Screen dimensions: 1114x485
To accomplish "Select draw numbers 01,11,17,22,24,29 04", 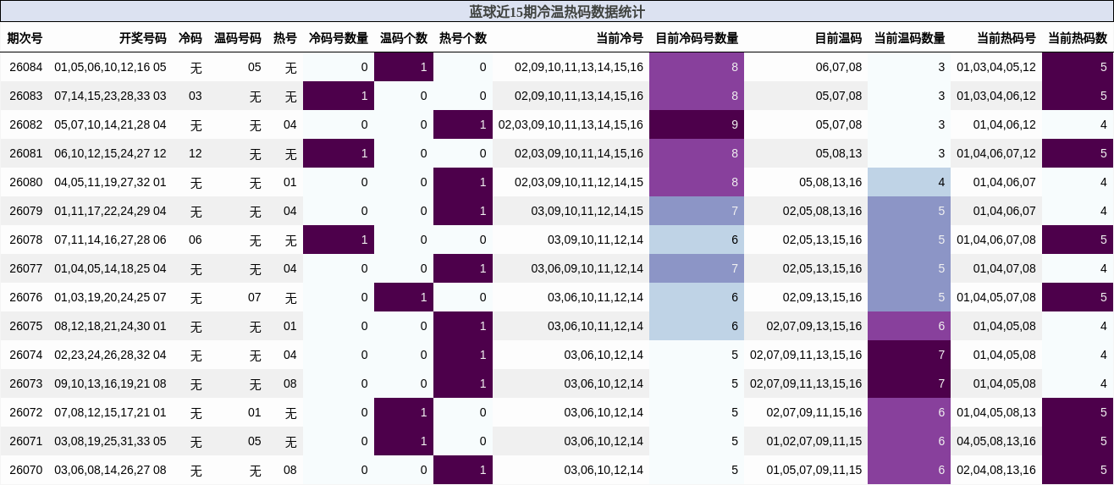I will click(x=110, y=211).
